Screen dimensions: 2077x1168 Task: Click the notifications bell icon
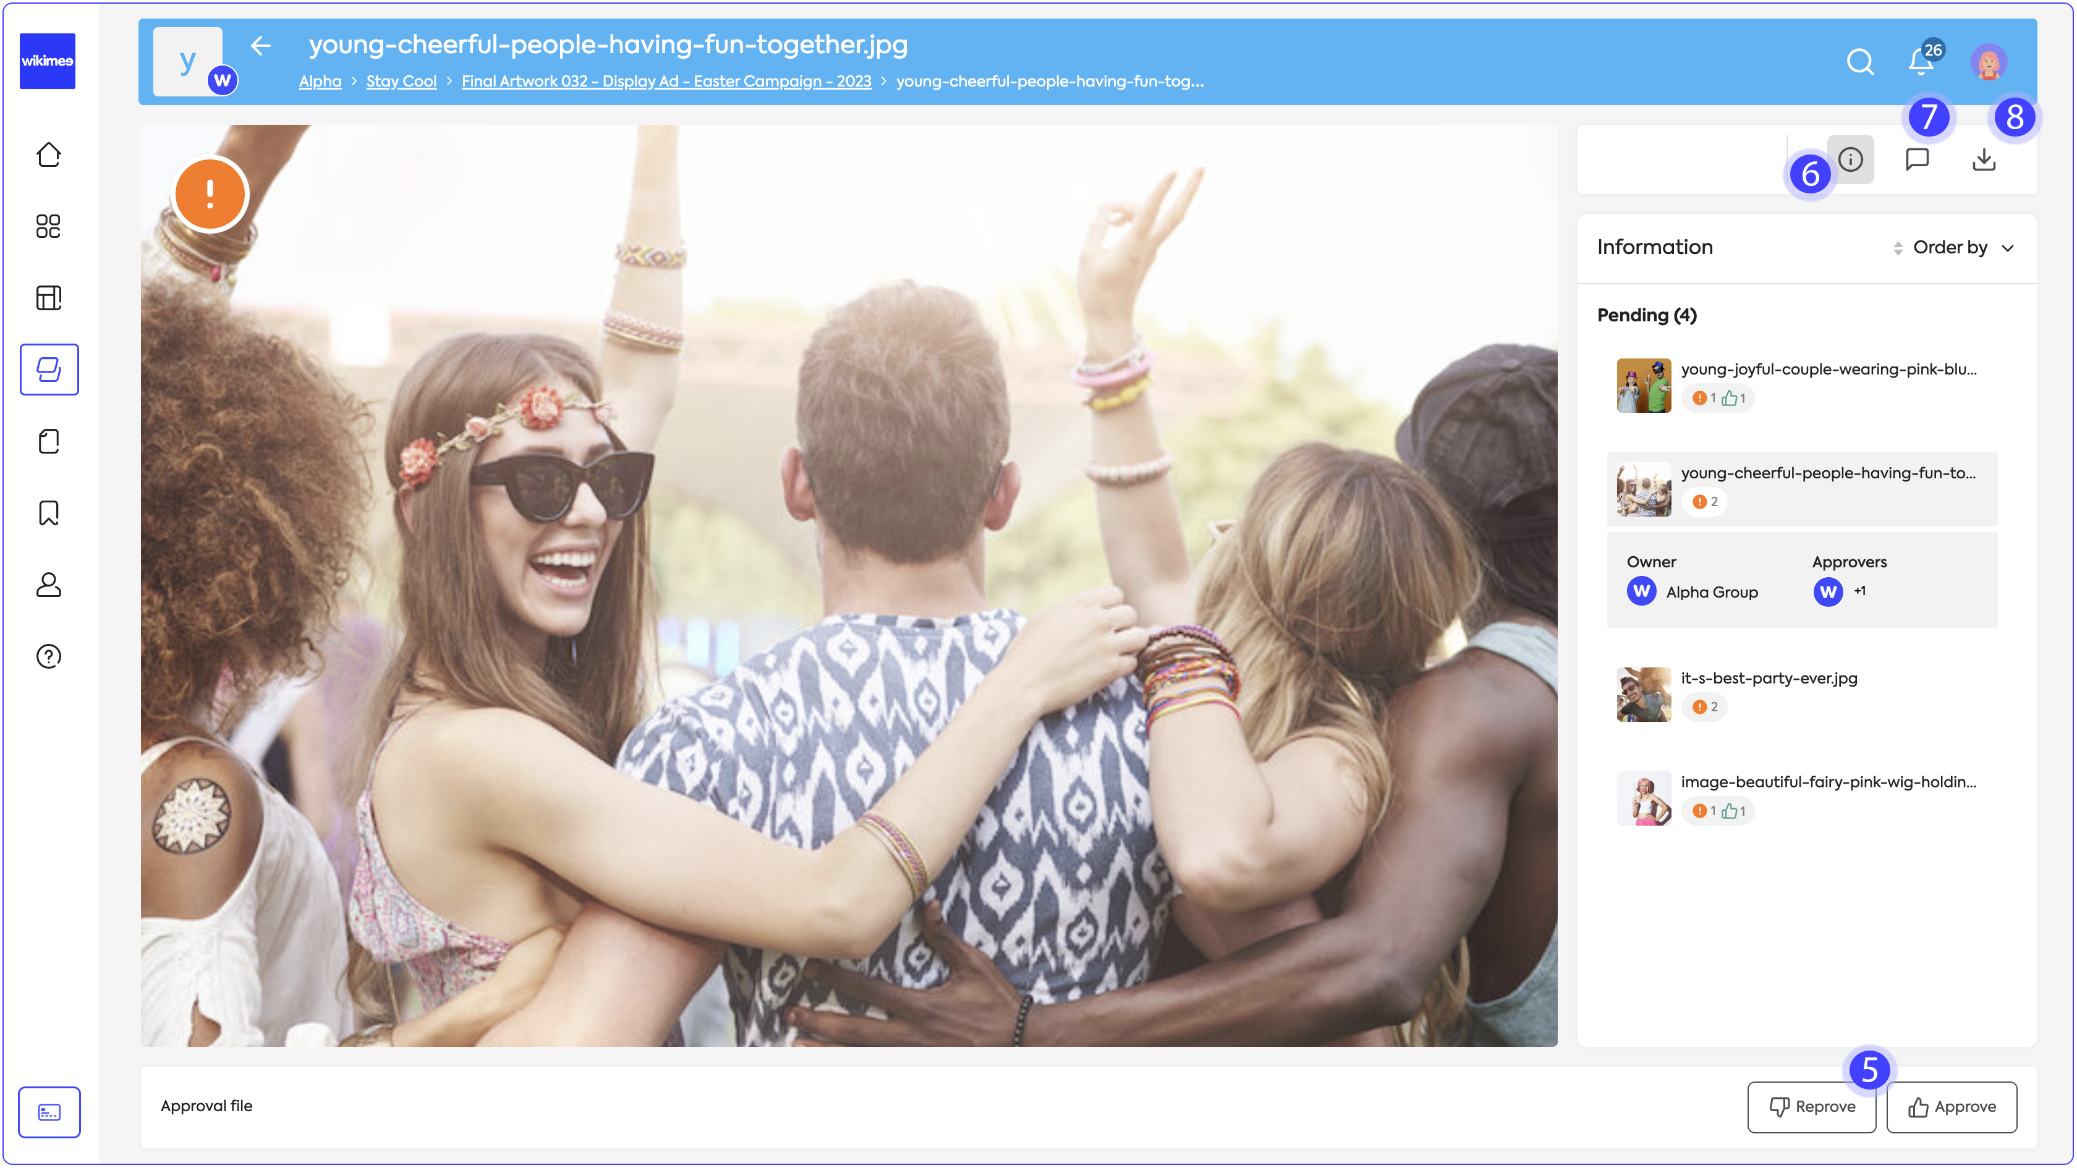coord(1921,62)
